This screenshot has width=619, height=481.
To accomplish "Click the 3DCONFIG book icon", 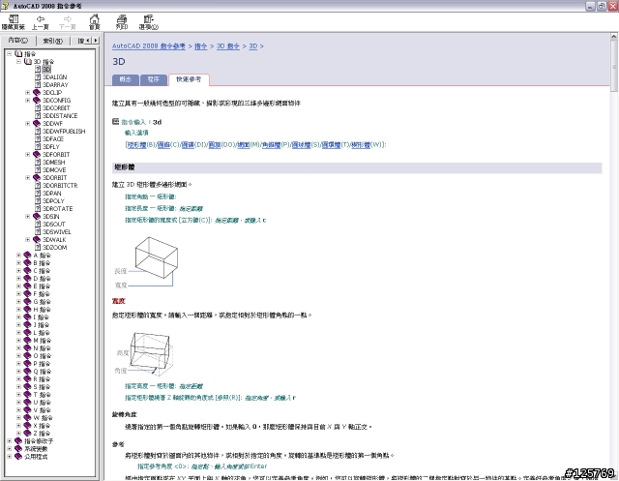I will (37, 101).
